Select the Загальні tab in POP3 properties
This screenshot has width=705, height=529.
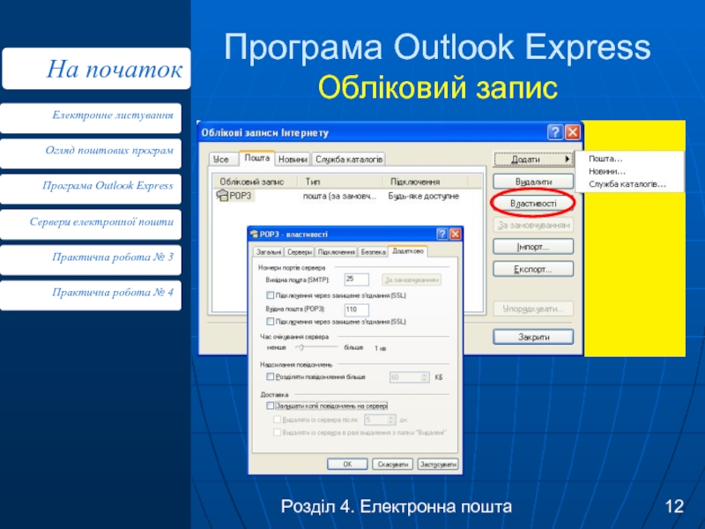coord(269,252)
